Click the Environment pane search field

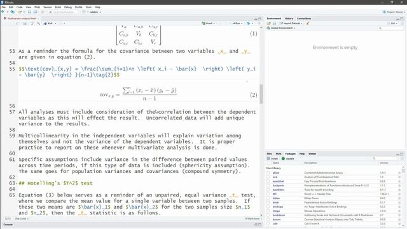pos(391,28)
